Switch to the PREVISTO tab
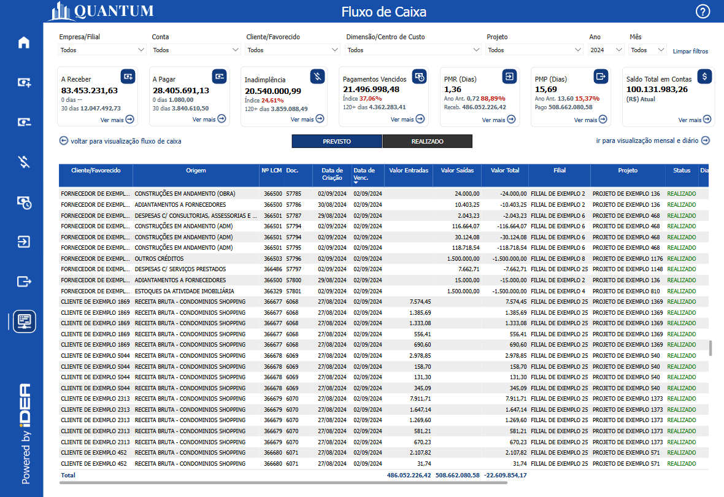The height and width of the screenshot is (497, 724). (x=337, y=142)
